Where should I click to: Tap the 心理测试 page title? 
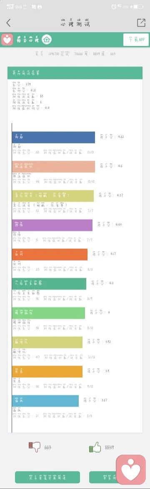coord(75,23)
